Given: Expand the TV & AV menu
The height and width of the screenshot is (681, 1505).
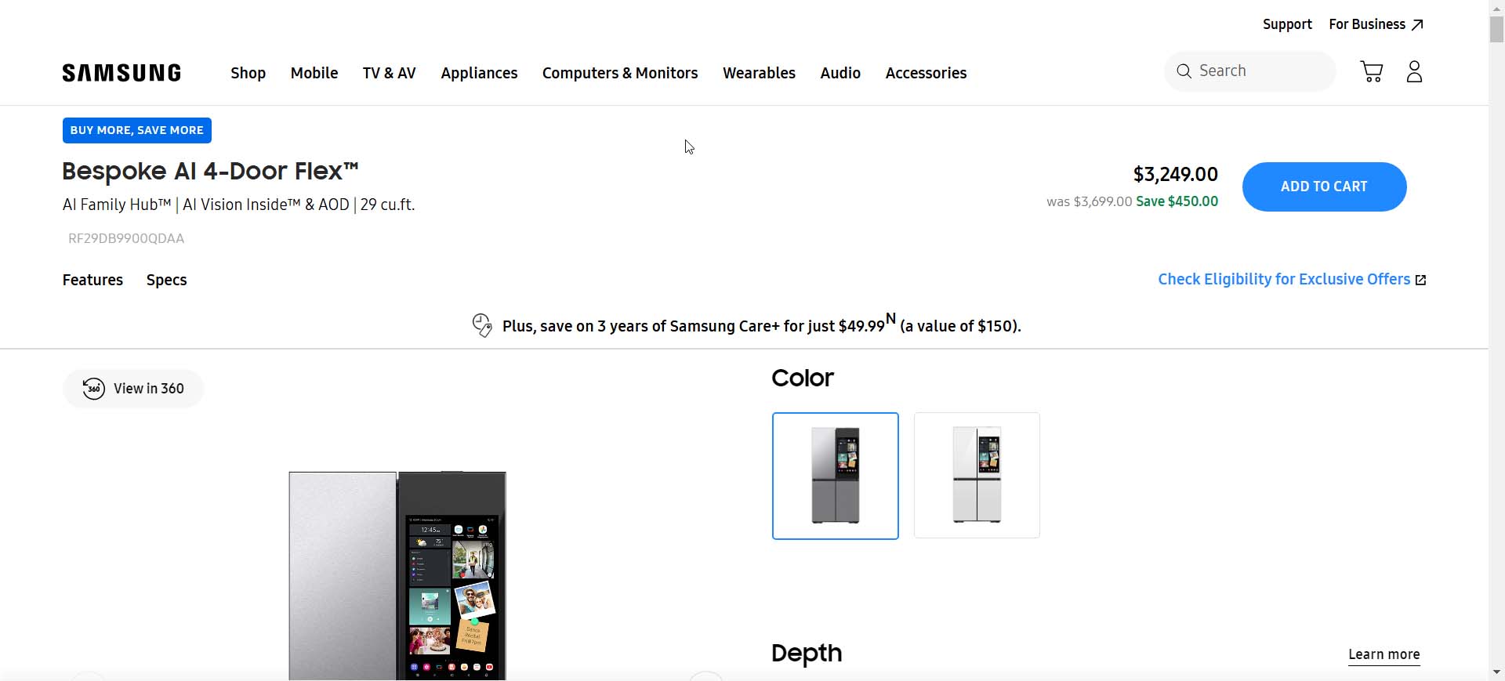Looking at the screenshot, I should click(389, 73).
